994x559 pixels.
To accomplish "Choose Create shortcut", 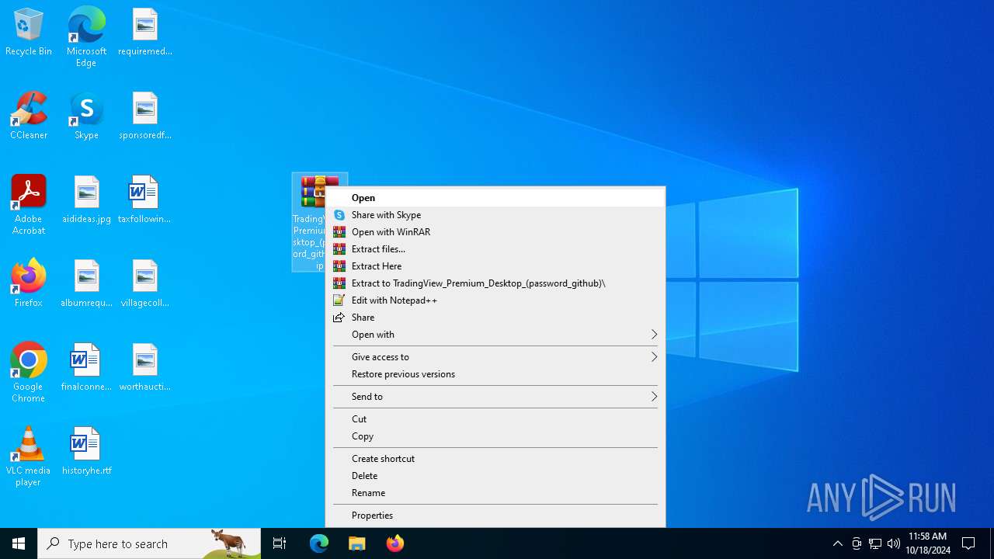I will pos(495,459).
